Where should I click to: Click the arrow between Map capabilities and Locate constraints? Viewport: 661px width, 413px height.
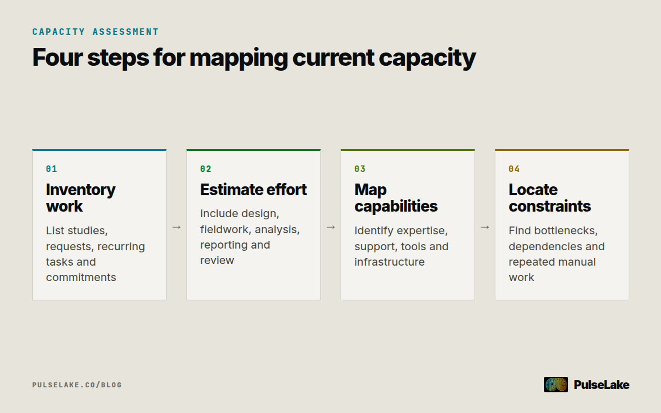click(x=485, y=227)
